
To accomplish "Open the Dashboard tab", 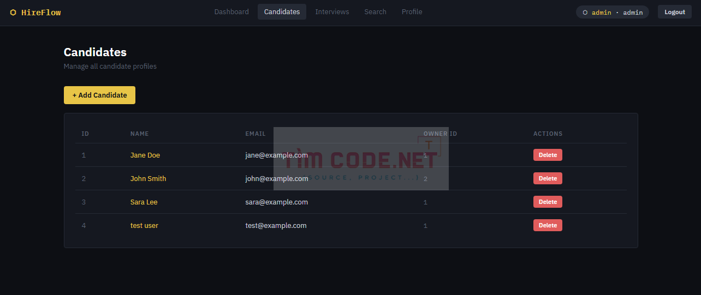I will tap(231, 12).
